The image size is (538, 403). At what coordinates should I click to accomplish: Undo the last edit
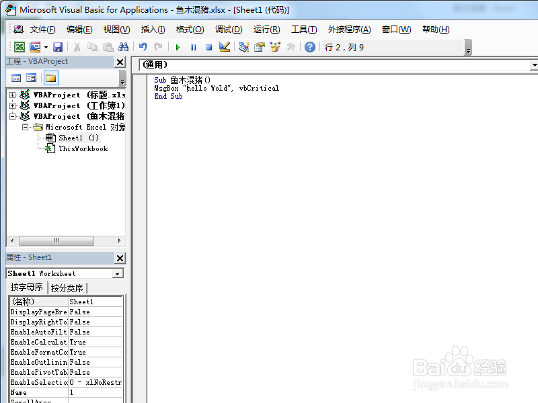coord(143,47)
